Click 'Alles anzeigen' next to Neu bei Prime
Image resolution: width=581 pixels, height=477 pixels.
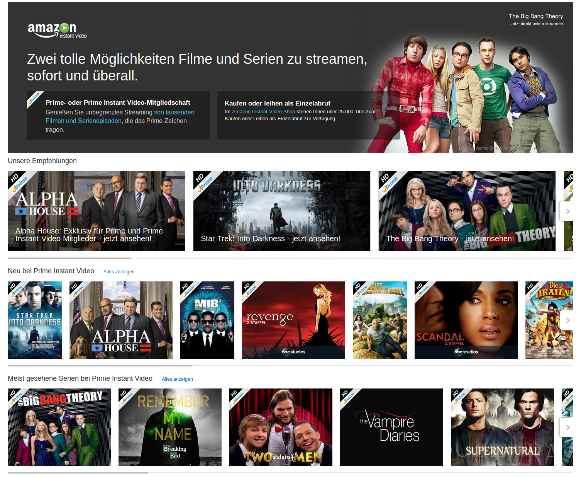pyautogui.click(x=119, y=272)
